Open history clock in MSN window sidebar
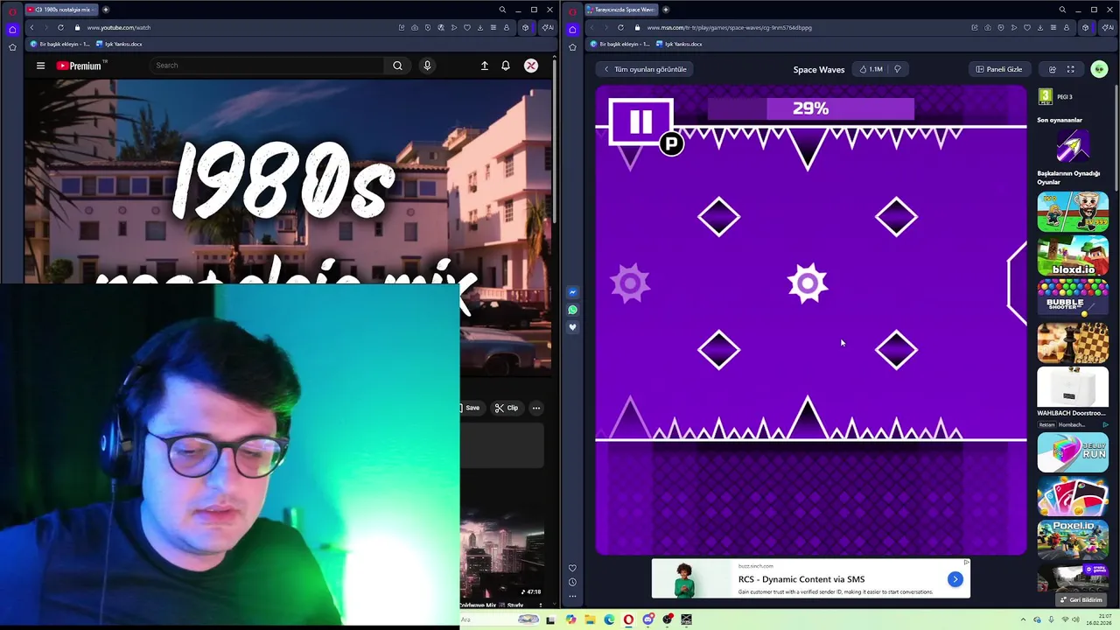The height and width of the screenshot is (630, 1120). point(572,582)
